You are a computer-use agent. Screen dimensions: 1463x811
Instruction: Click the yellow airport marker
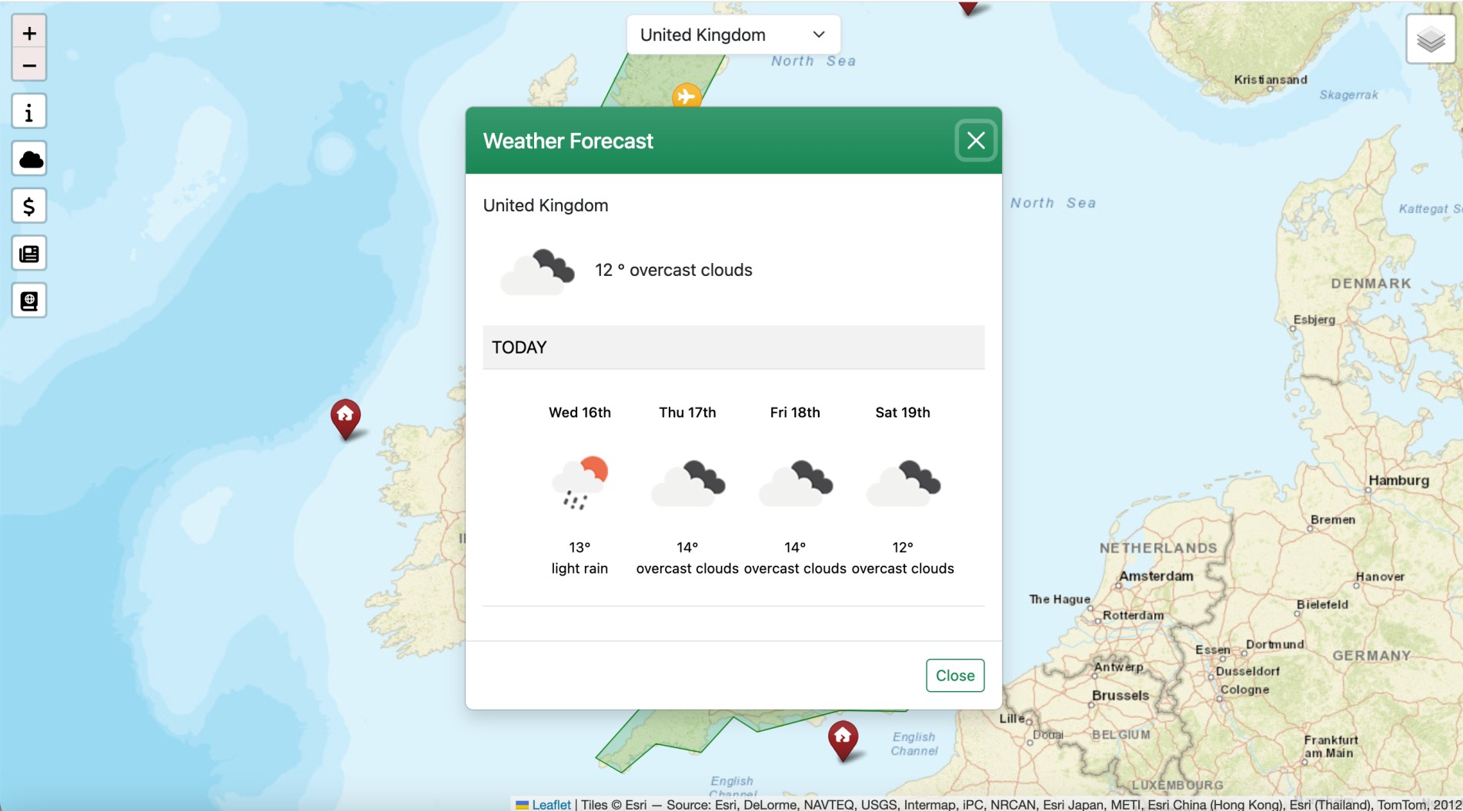[x=686, y=96]
